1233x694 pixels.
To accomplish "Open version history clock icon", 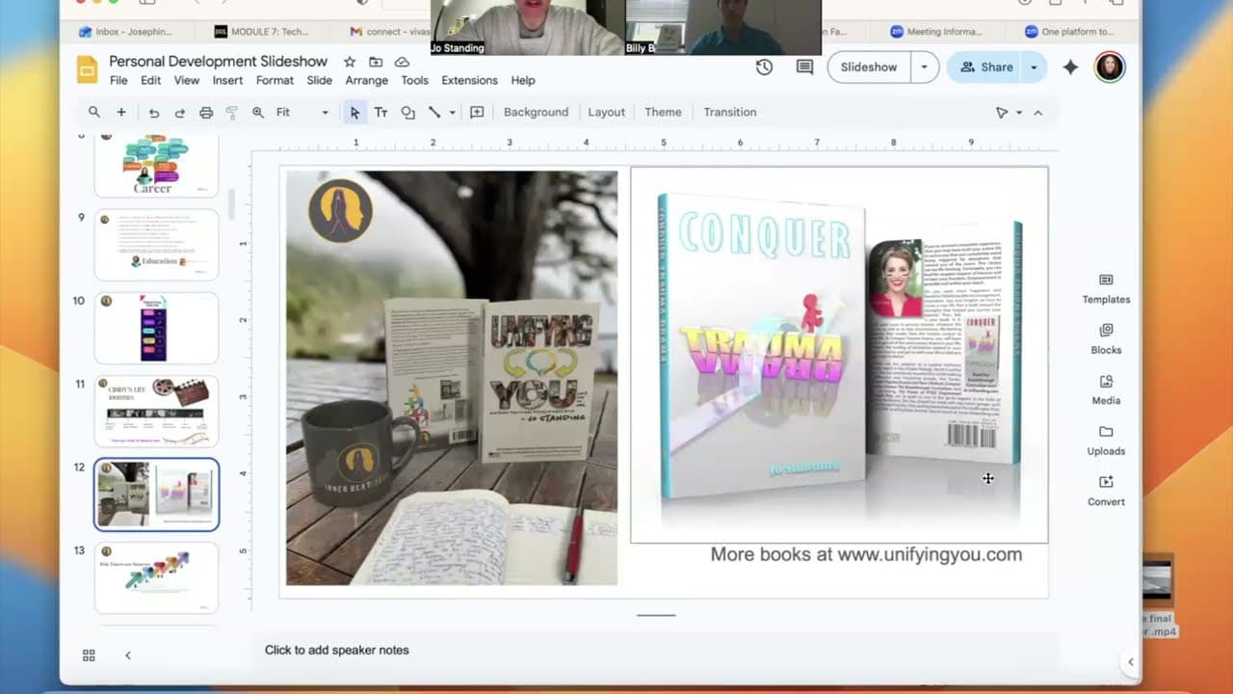I will [x=764, y=67].
